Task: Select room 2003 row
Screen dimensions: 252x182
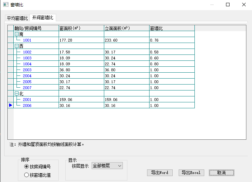Action: coord(27,70)
